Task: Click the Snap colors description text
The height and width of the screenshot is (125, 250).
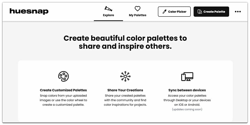Action: tap(63, 100)
